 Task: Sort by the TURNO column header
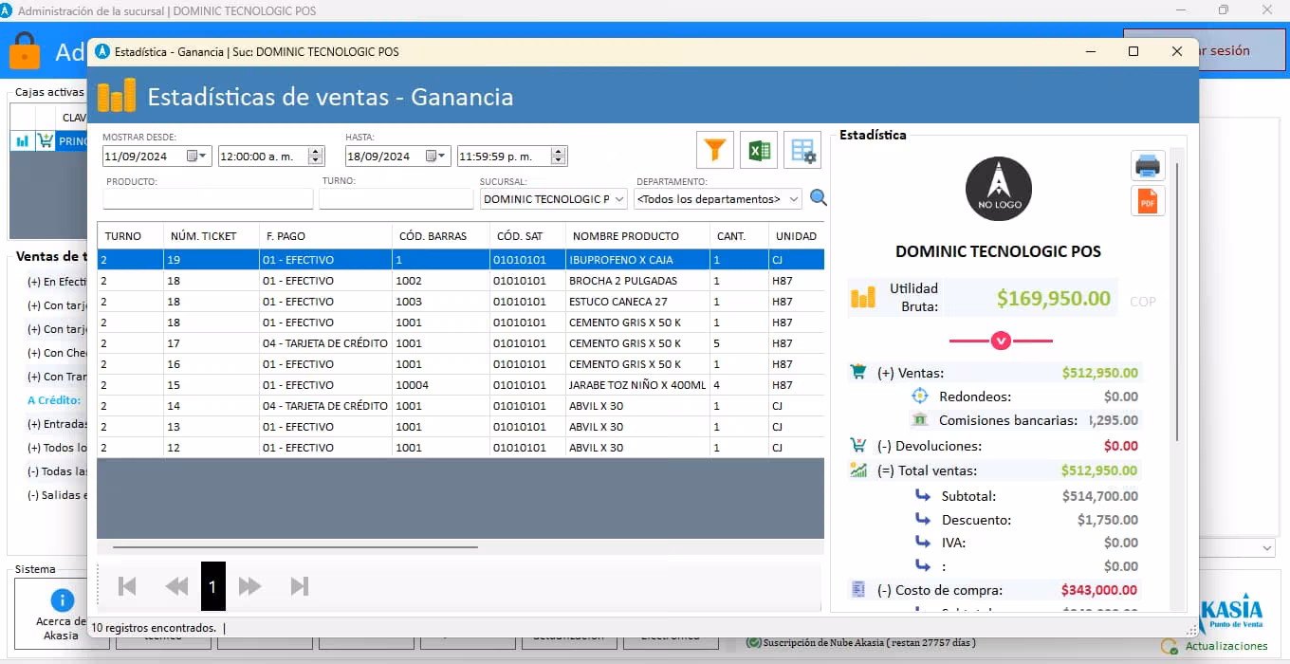(x=130, y=235)
